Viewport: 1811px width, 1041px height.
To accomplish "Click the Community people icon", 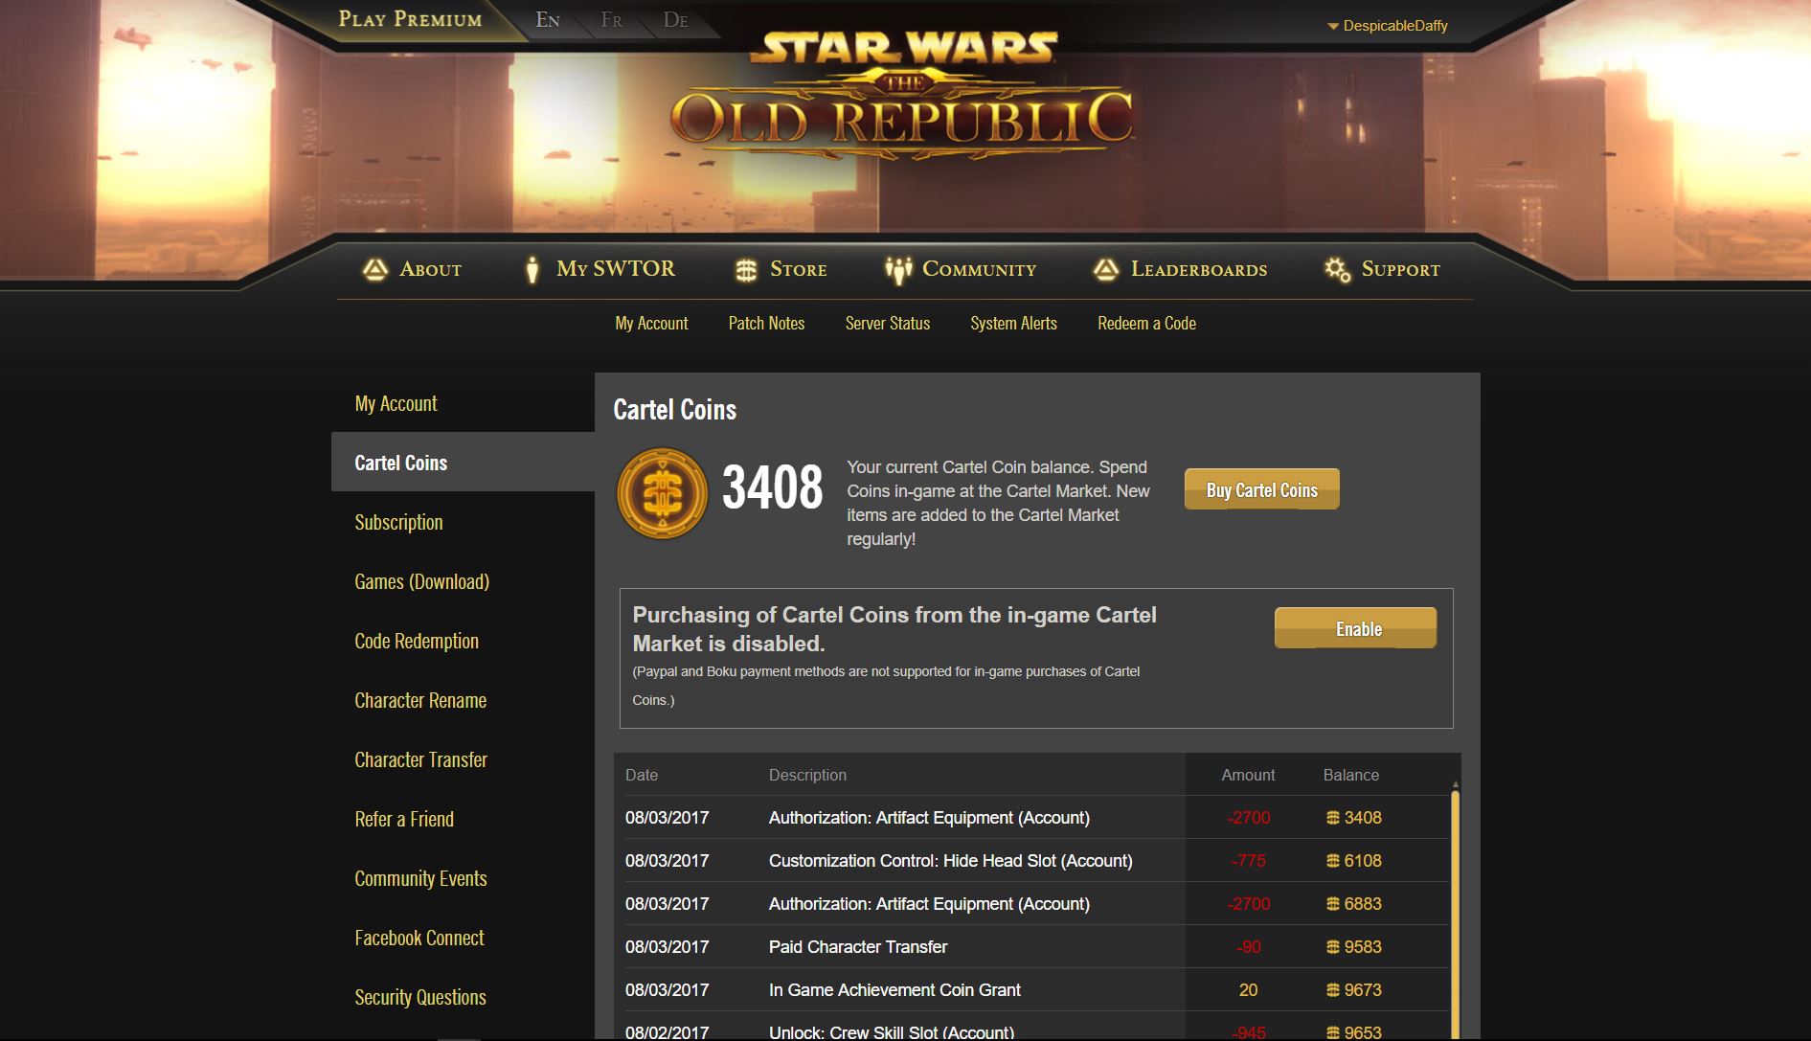I will [x=897, y=270].
